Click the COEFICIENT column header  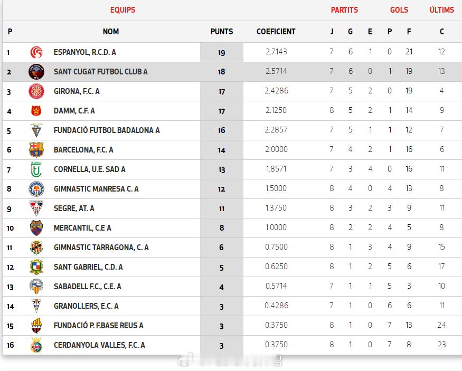point(276,32)
